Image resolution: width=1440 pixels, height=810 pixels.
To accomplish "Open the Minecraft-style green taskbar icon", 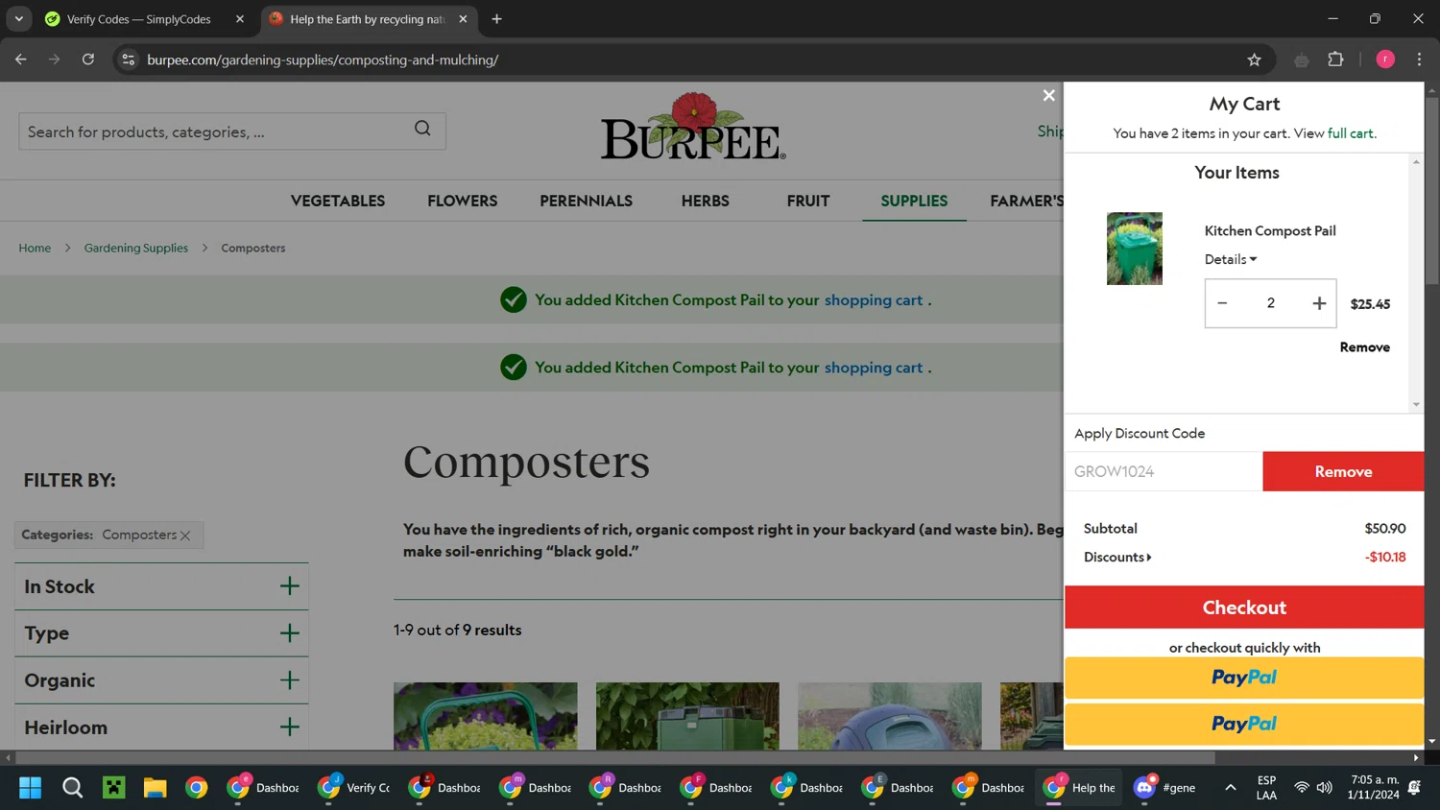I will [114, 788].
